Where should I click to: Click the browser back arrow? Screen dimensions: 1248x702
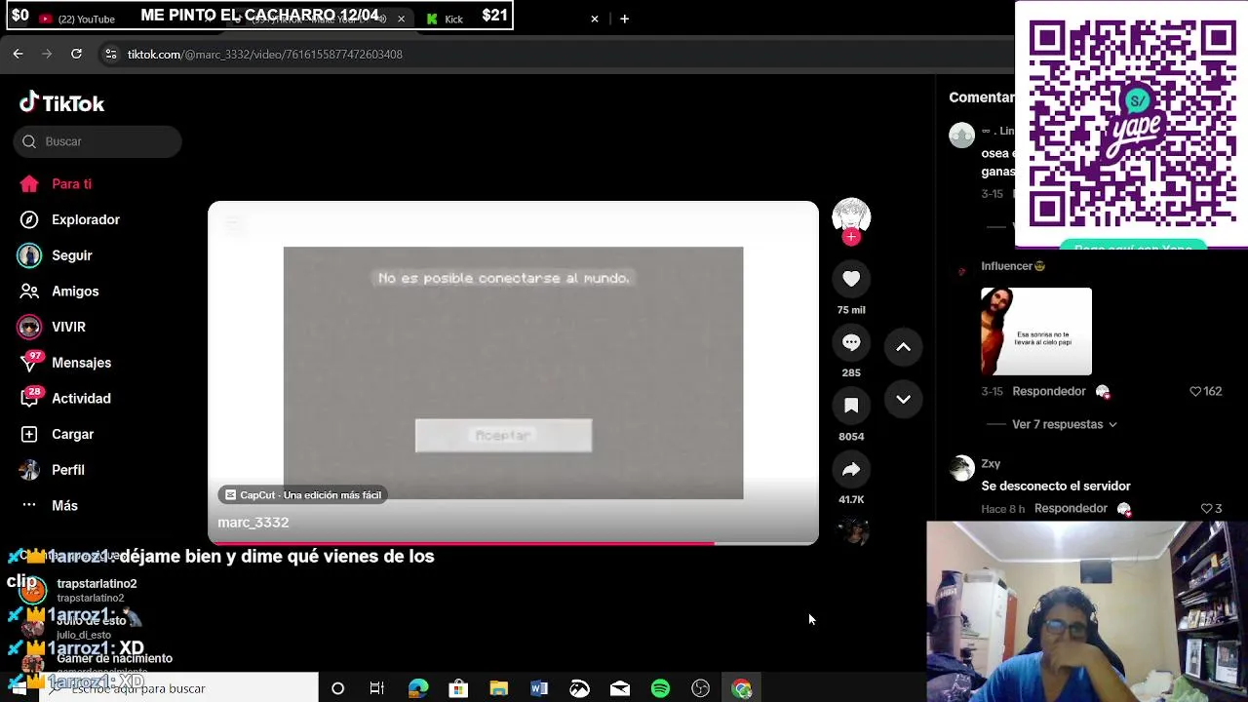pyautogui.click(x=18, y=54)
